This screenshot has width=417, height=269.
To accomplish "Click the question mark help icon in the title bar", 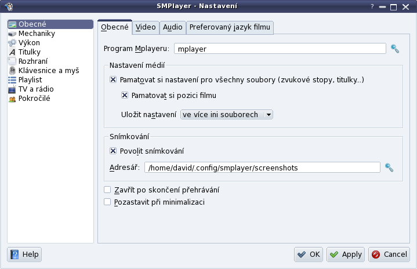I will (x=372, y=6).
